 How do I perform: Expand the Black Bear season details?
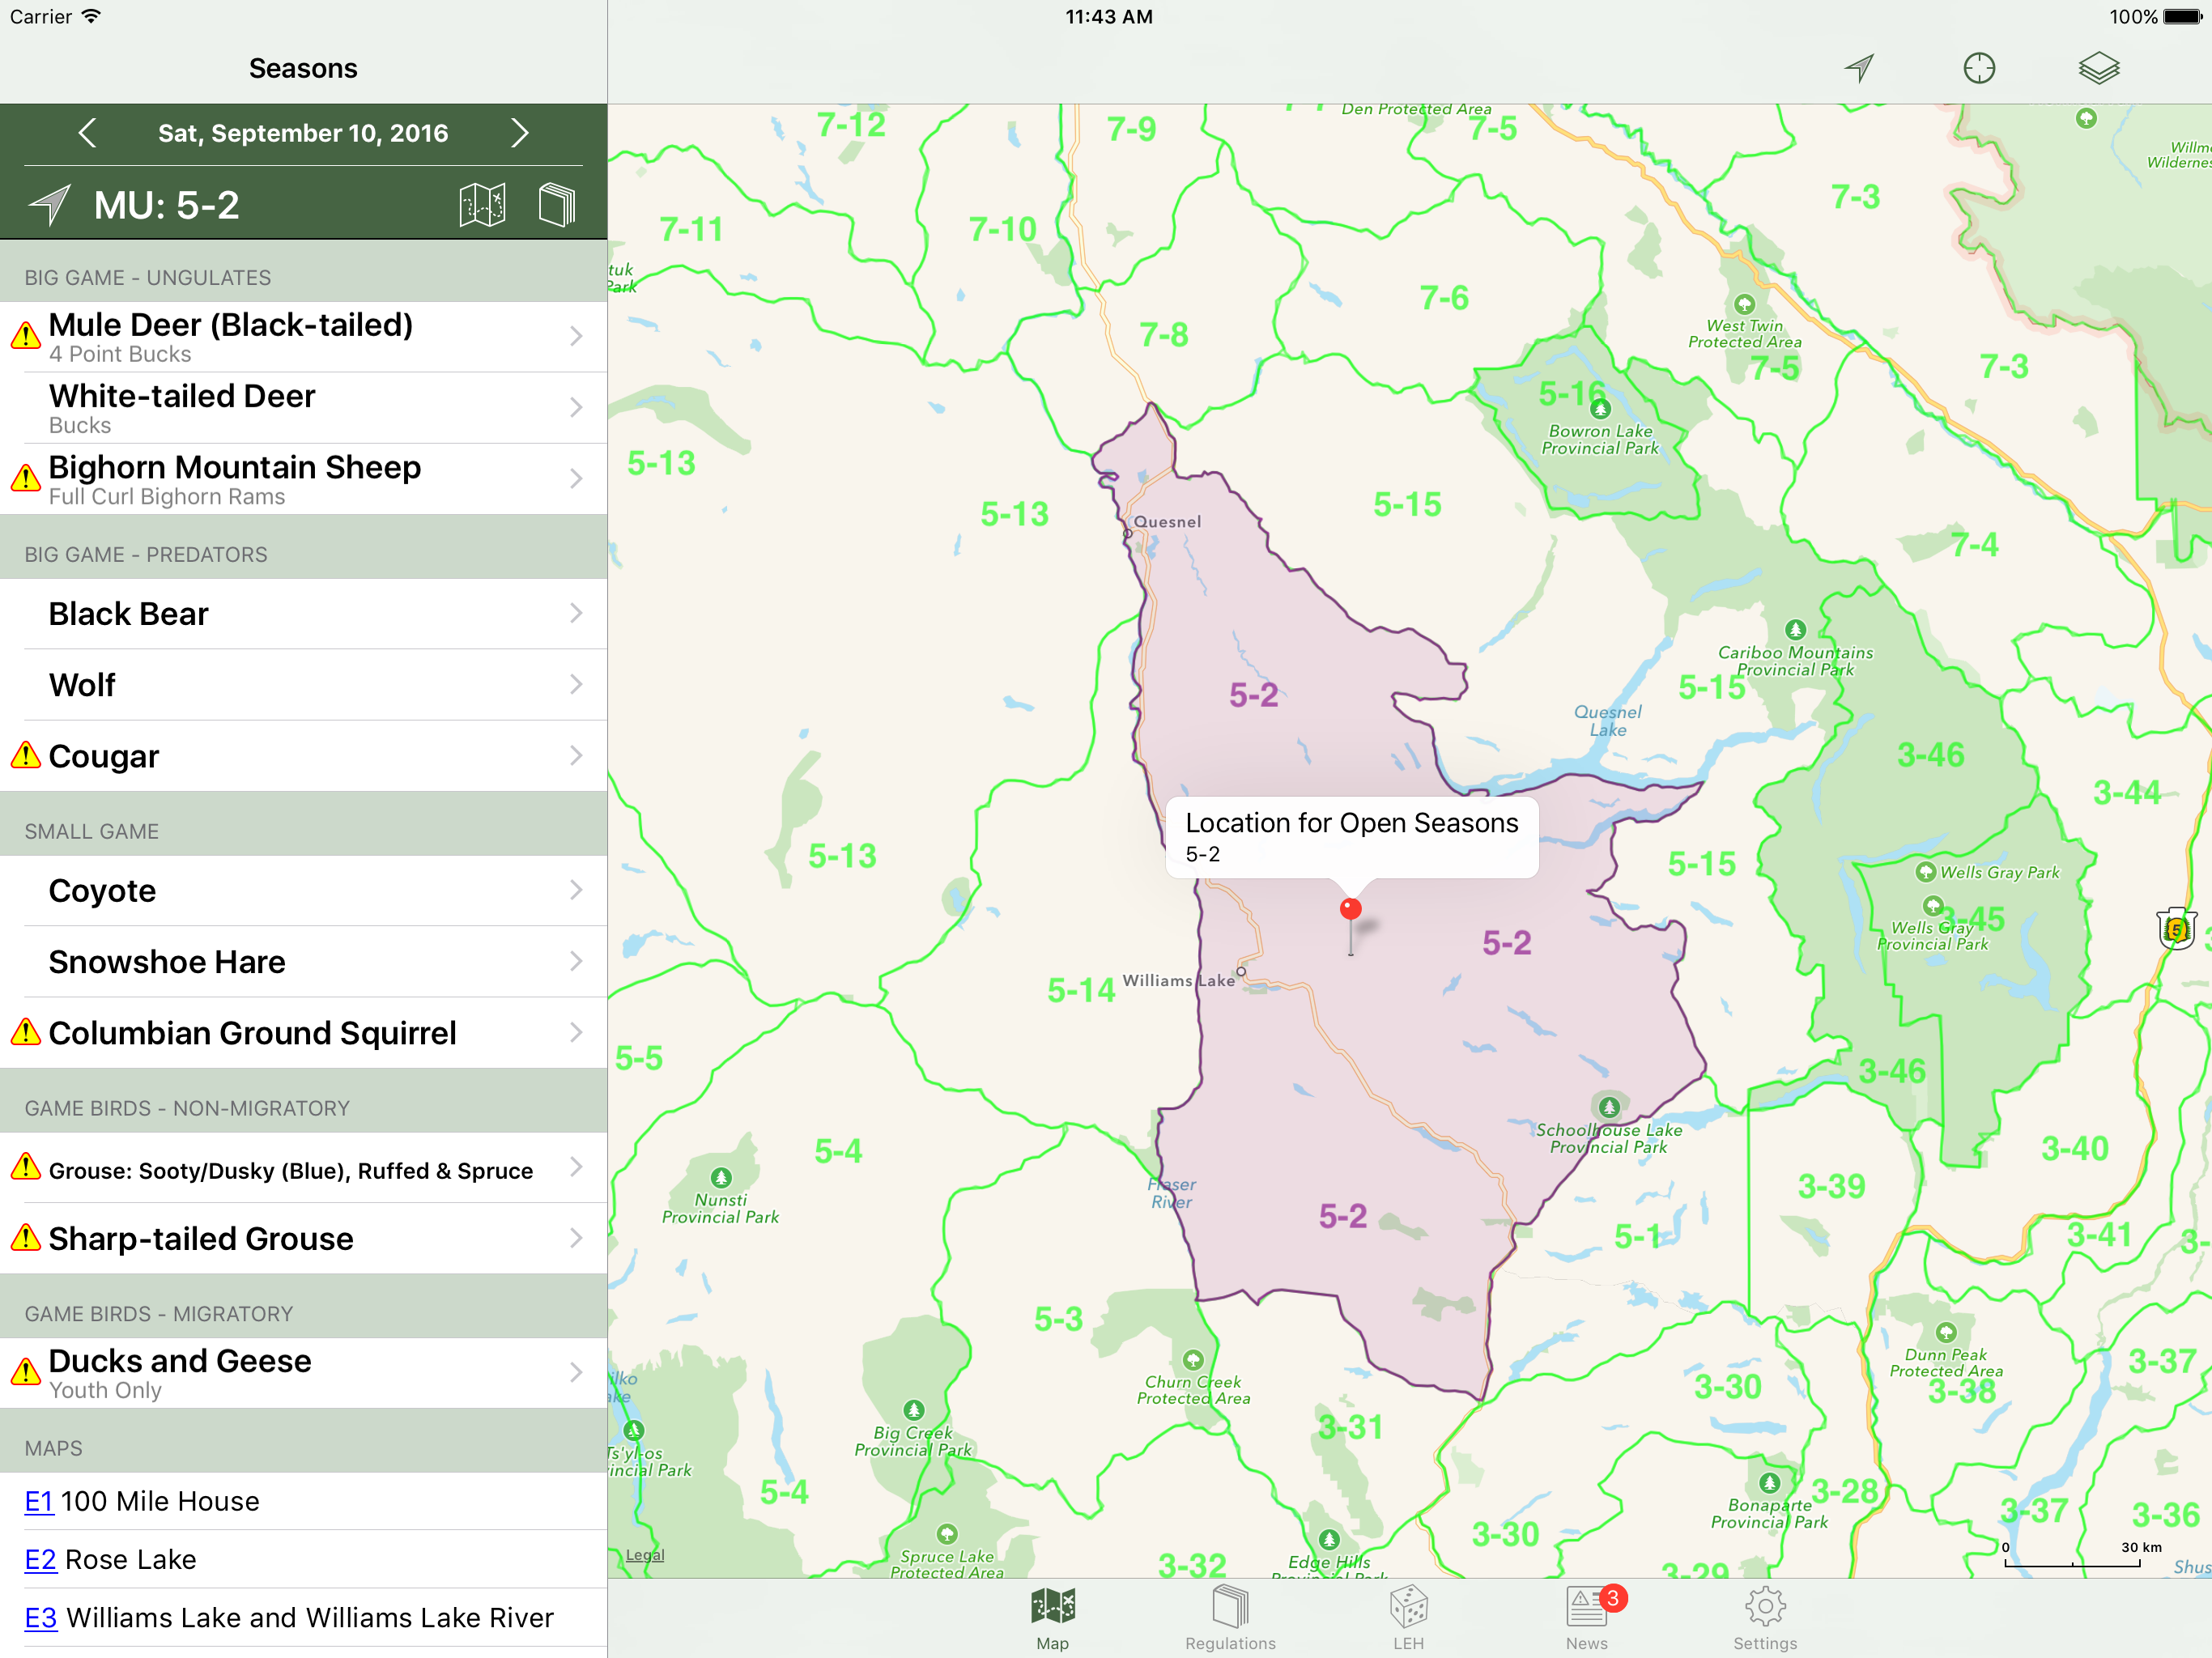[x=303, y=614]
